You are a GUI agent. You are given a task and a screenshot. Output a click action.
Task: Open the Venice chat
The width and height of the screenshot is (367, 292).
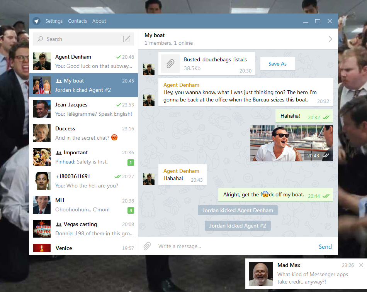[x=83, y=248]
